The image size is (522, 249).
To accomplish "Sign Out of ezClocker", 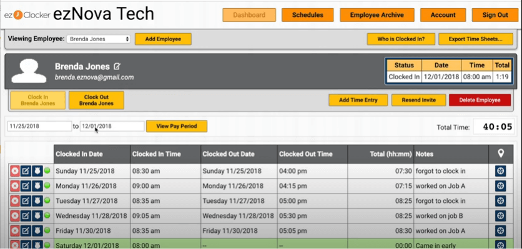I will [x=495, y=15].
